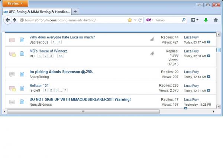Image resolution: width=223 pixels, height=166 pixels.
Task: Open the green Downloads arrow
Action: [x=206, y=20]
